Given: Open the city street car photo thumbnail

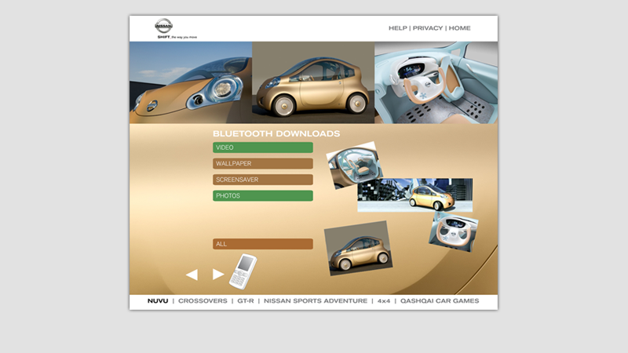Looking at the screenshot, I should (415, 195).
